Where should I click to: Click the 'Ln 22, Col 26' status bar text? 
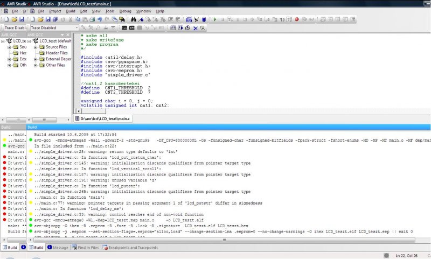pos(406,255)
